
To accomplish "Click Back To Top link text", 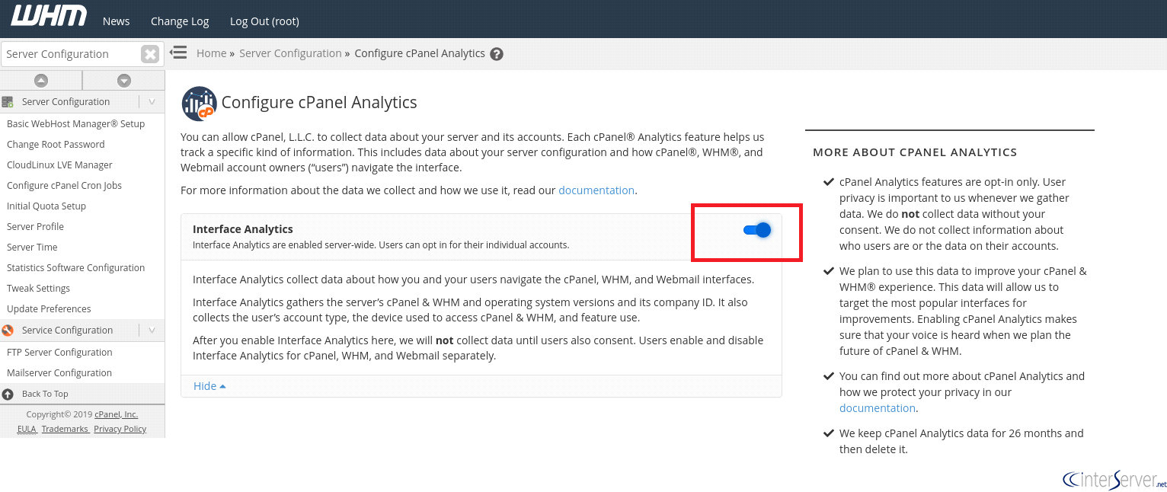I will pyautogui.click(x=45, y=395).
